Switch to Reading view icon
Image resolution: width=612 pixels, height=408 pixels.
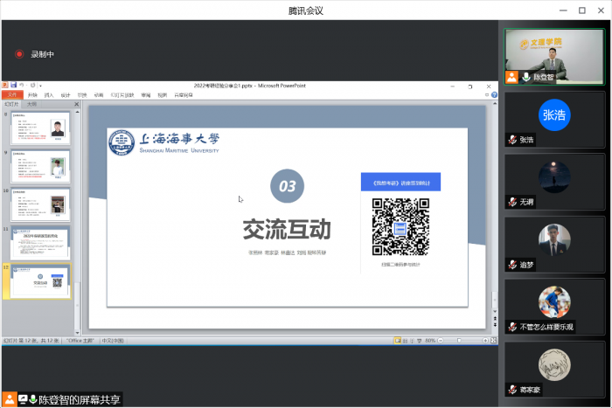pyautogui.click(x=412, y=341)
